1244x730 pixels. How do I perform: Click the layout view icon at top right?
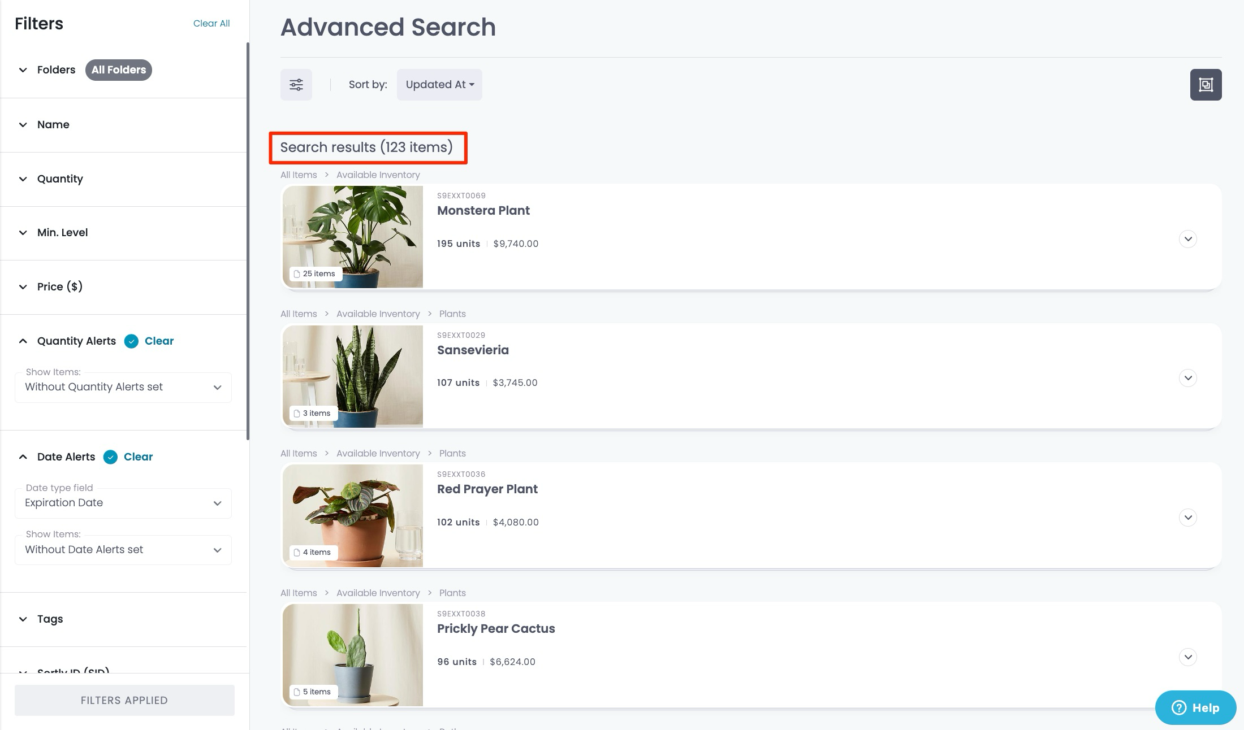[1206, 85]
